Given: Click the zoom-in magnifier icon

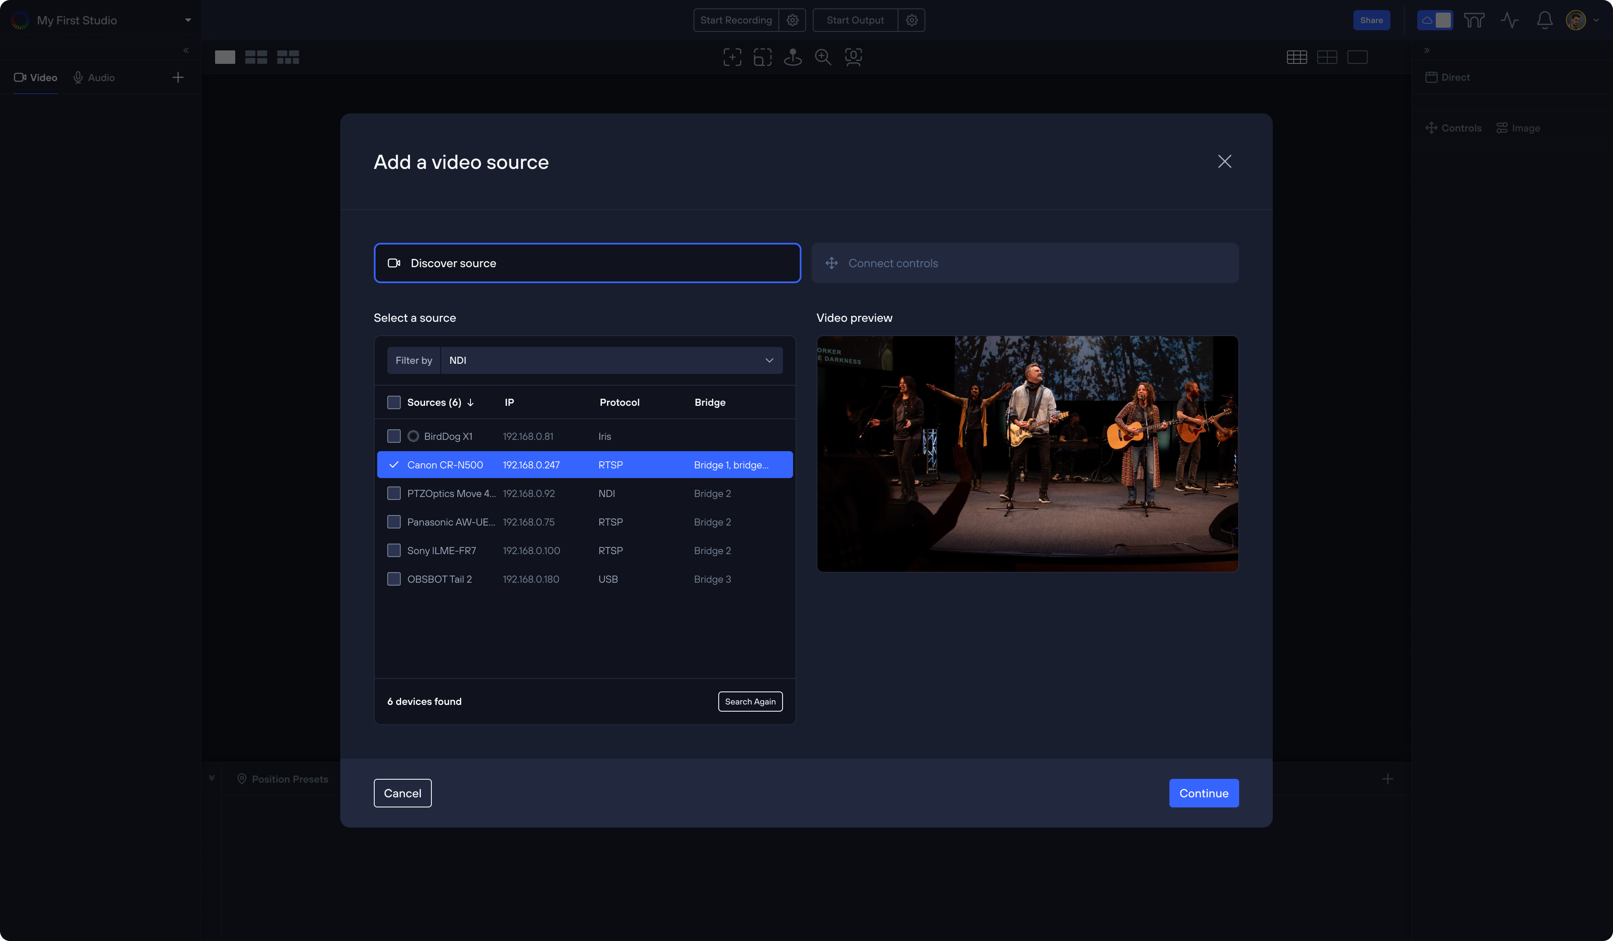Looking at the screenshot, I should 823,57.
